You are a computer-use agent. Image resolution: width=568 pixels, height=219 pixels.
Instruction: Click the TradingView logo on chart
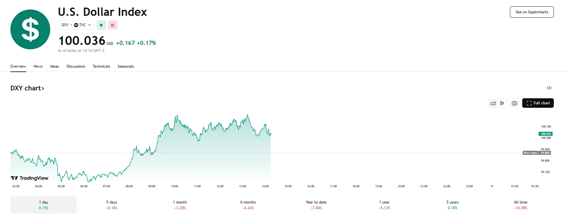pos(30,178)
